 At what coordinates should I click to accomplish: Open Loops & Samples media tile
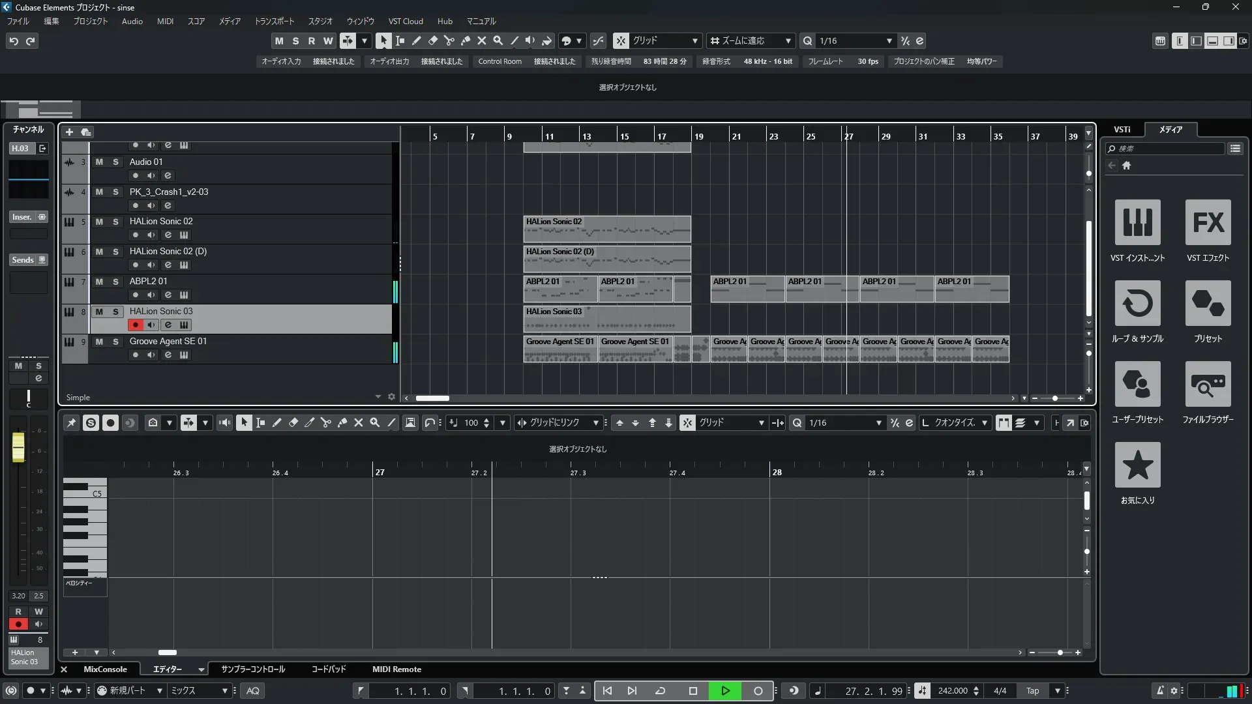click(1137, 303)
